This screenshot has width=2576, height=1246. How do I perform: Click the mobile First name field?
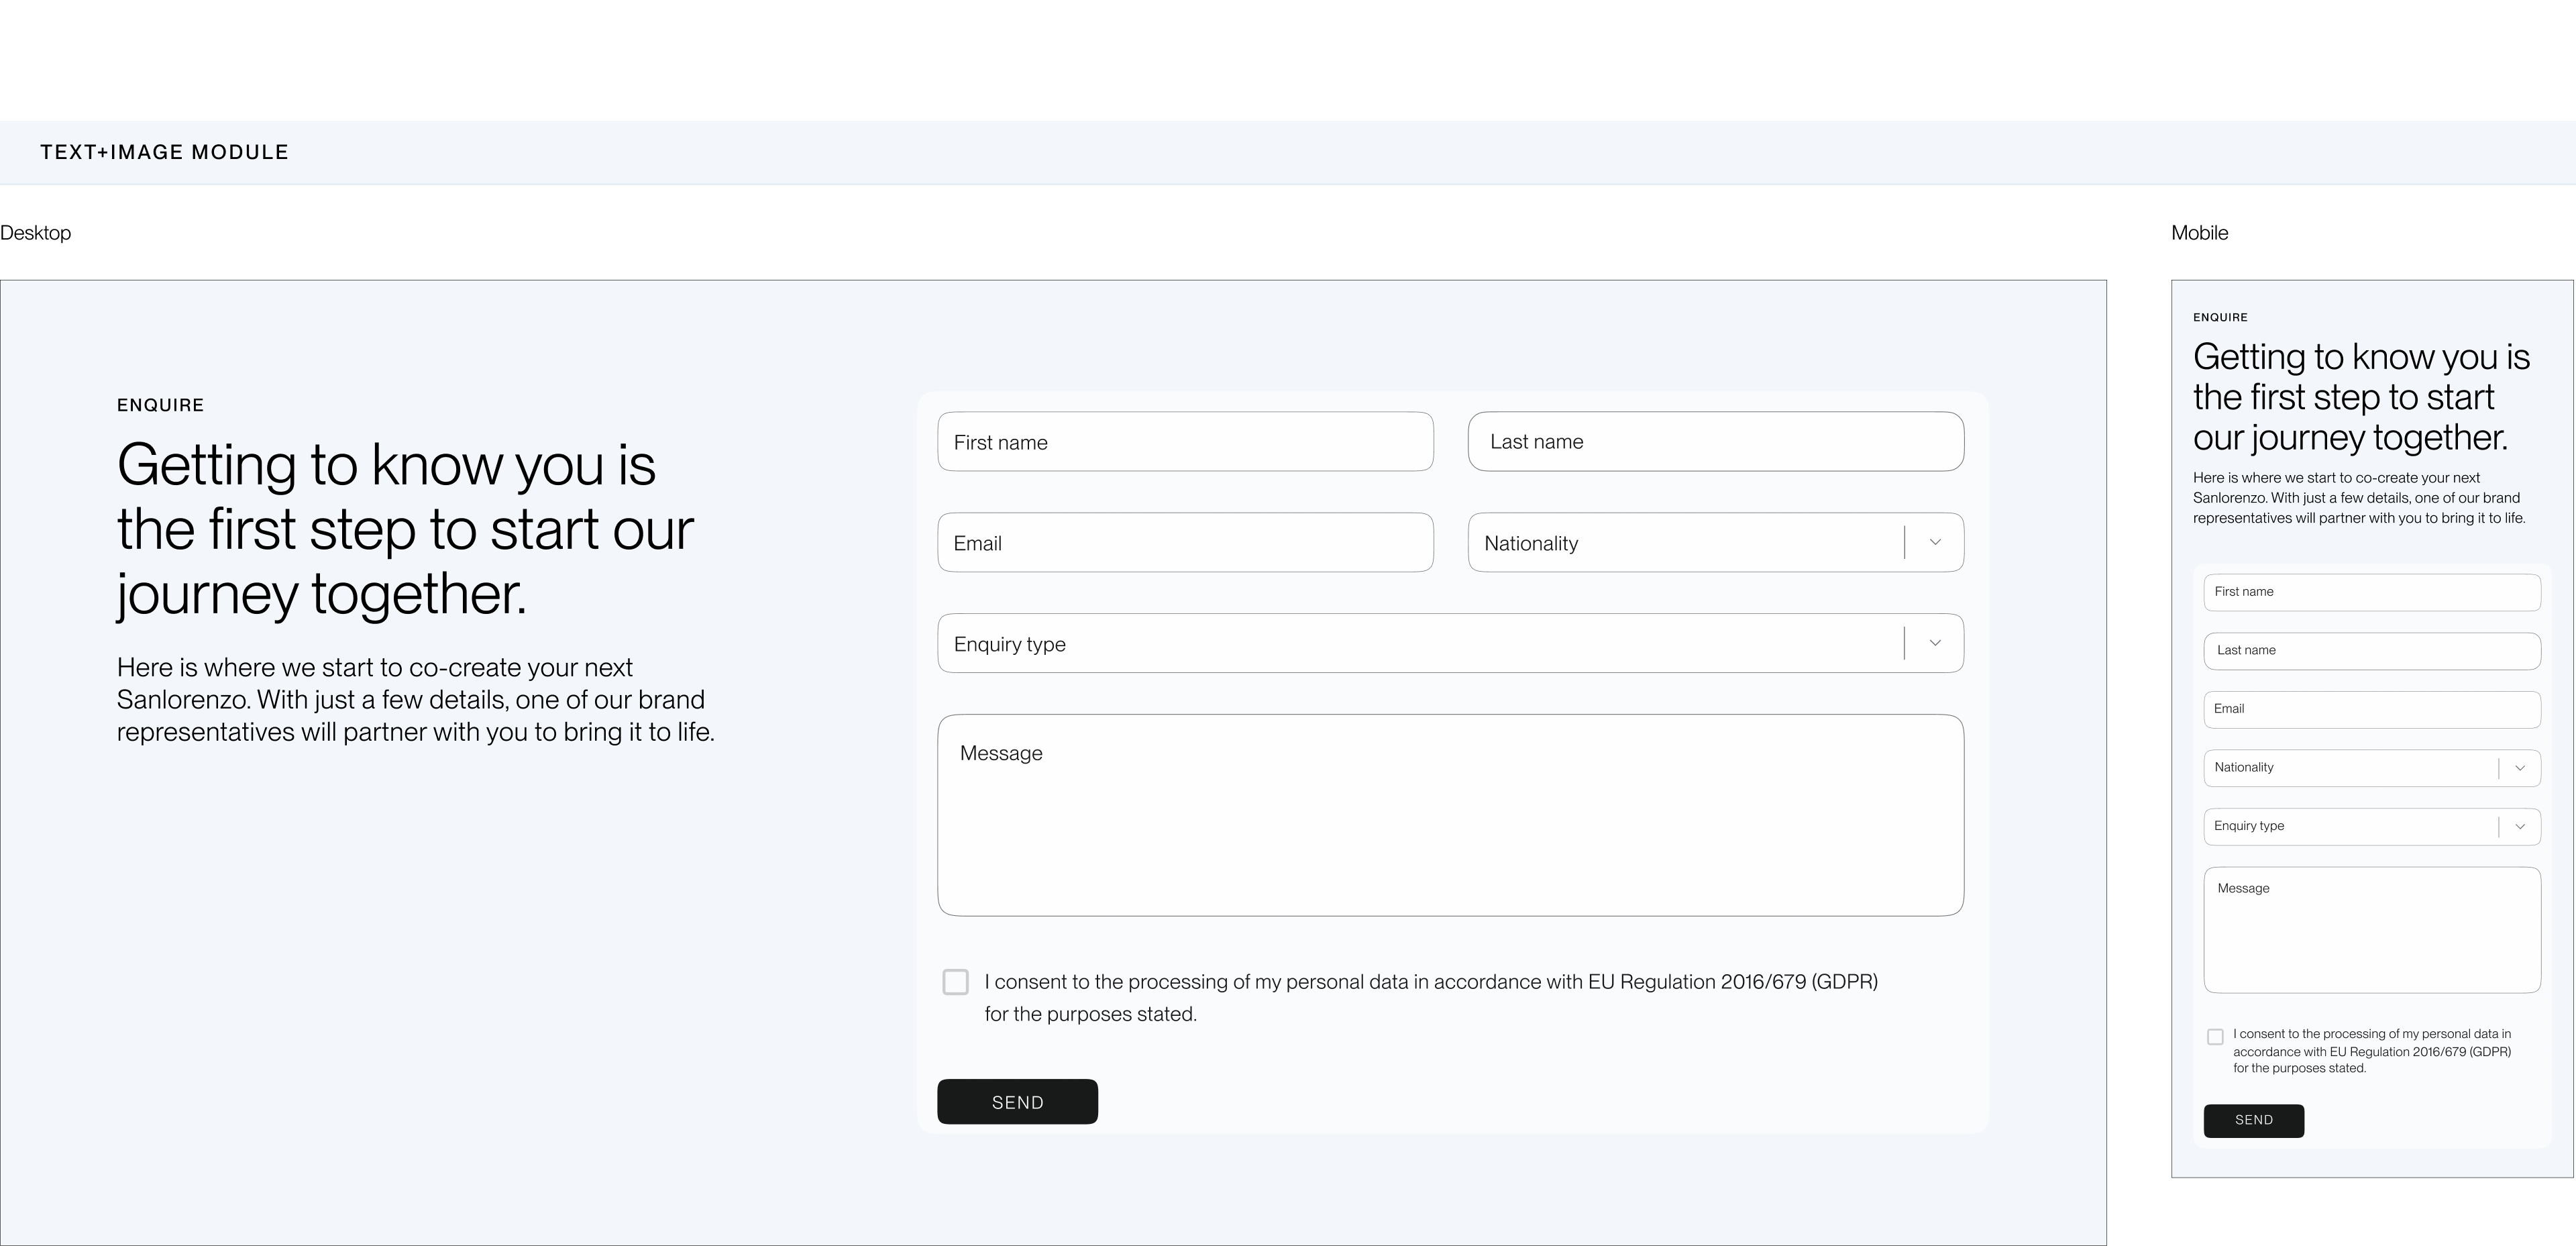click(2372, 592)
